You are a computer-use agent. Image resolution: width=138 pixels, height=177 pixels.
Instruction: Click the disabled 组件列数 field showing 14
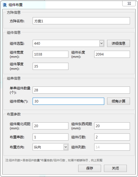pyautogui.click(x=112, y=147)
